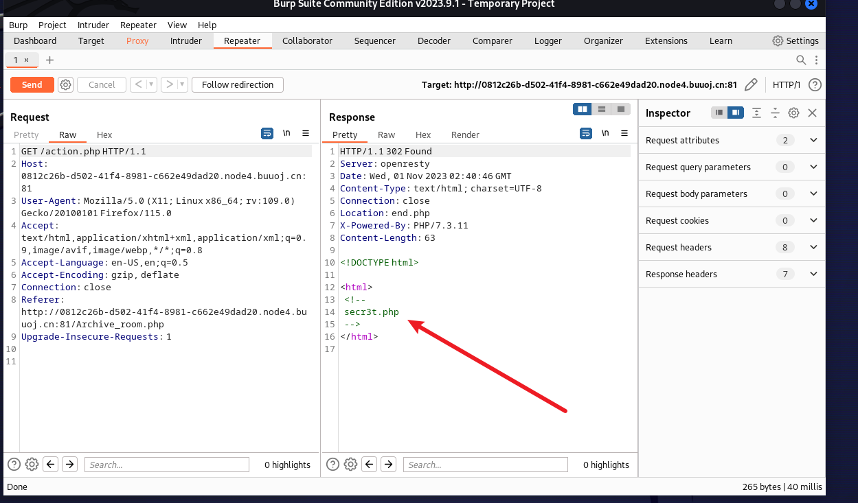Select Request Pretty view tab
Viewport: 858px width, 503px height.
pyautogui.click(x=26, y=134)
